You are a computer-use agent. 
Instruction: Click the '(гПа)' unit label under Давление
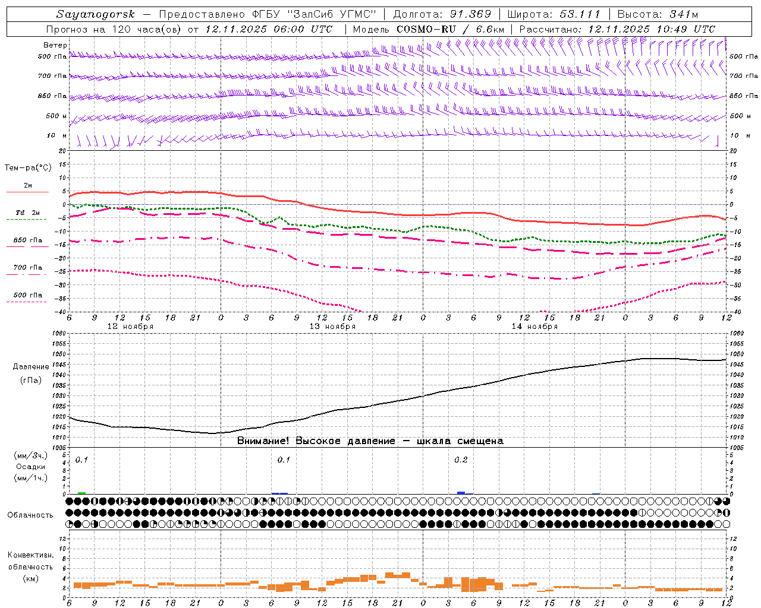31,380
